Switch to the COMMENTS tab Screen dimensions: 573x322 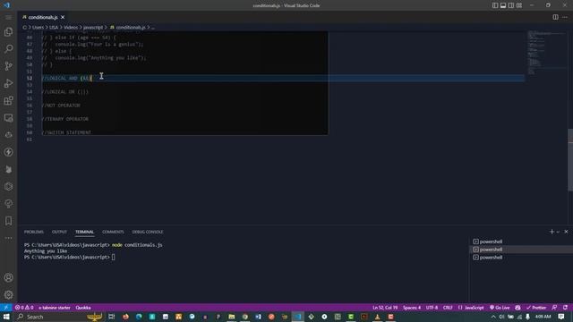(x=113, y=232)
